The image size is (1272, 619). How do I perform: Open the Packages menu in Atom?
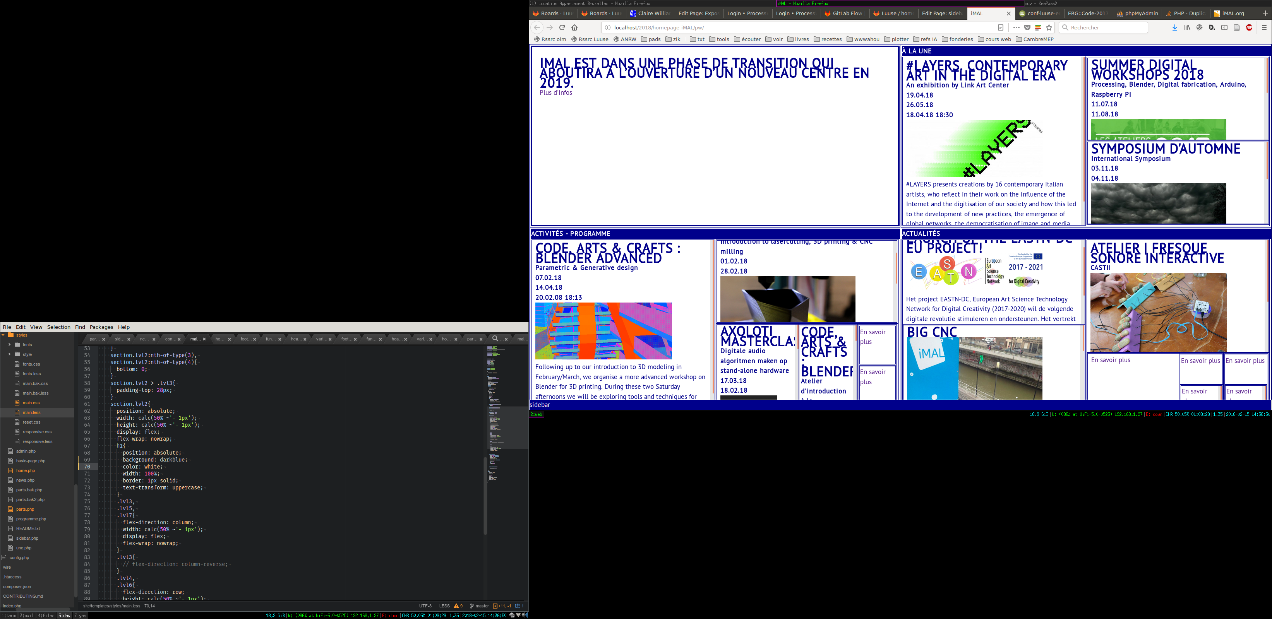point(101,327)
